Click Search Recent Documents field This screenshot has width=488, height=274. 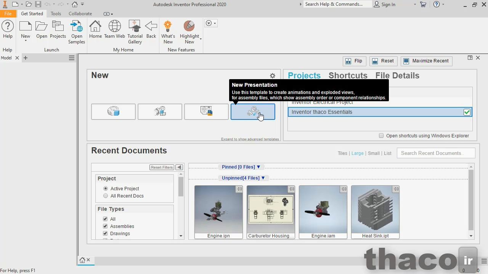(x=436, y=153)
